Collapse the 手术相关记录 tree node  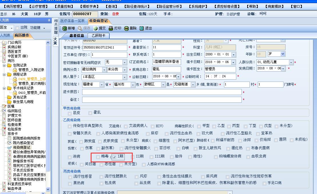coord(4,88)
